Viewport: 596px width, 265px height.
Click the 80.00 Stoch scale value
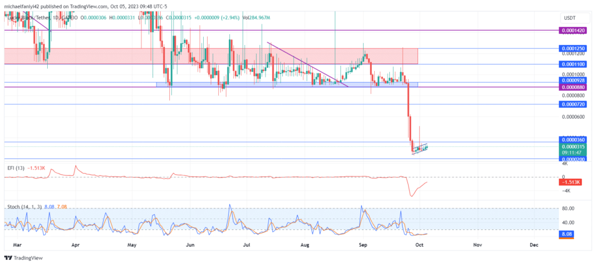[569, 209]
